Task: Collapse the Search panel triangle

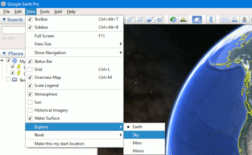Action: click(x=4, y=19)
